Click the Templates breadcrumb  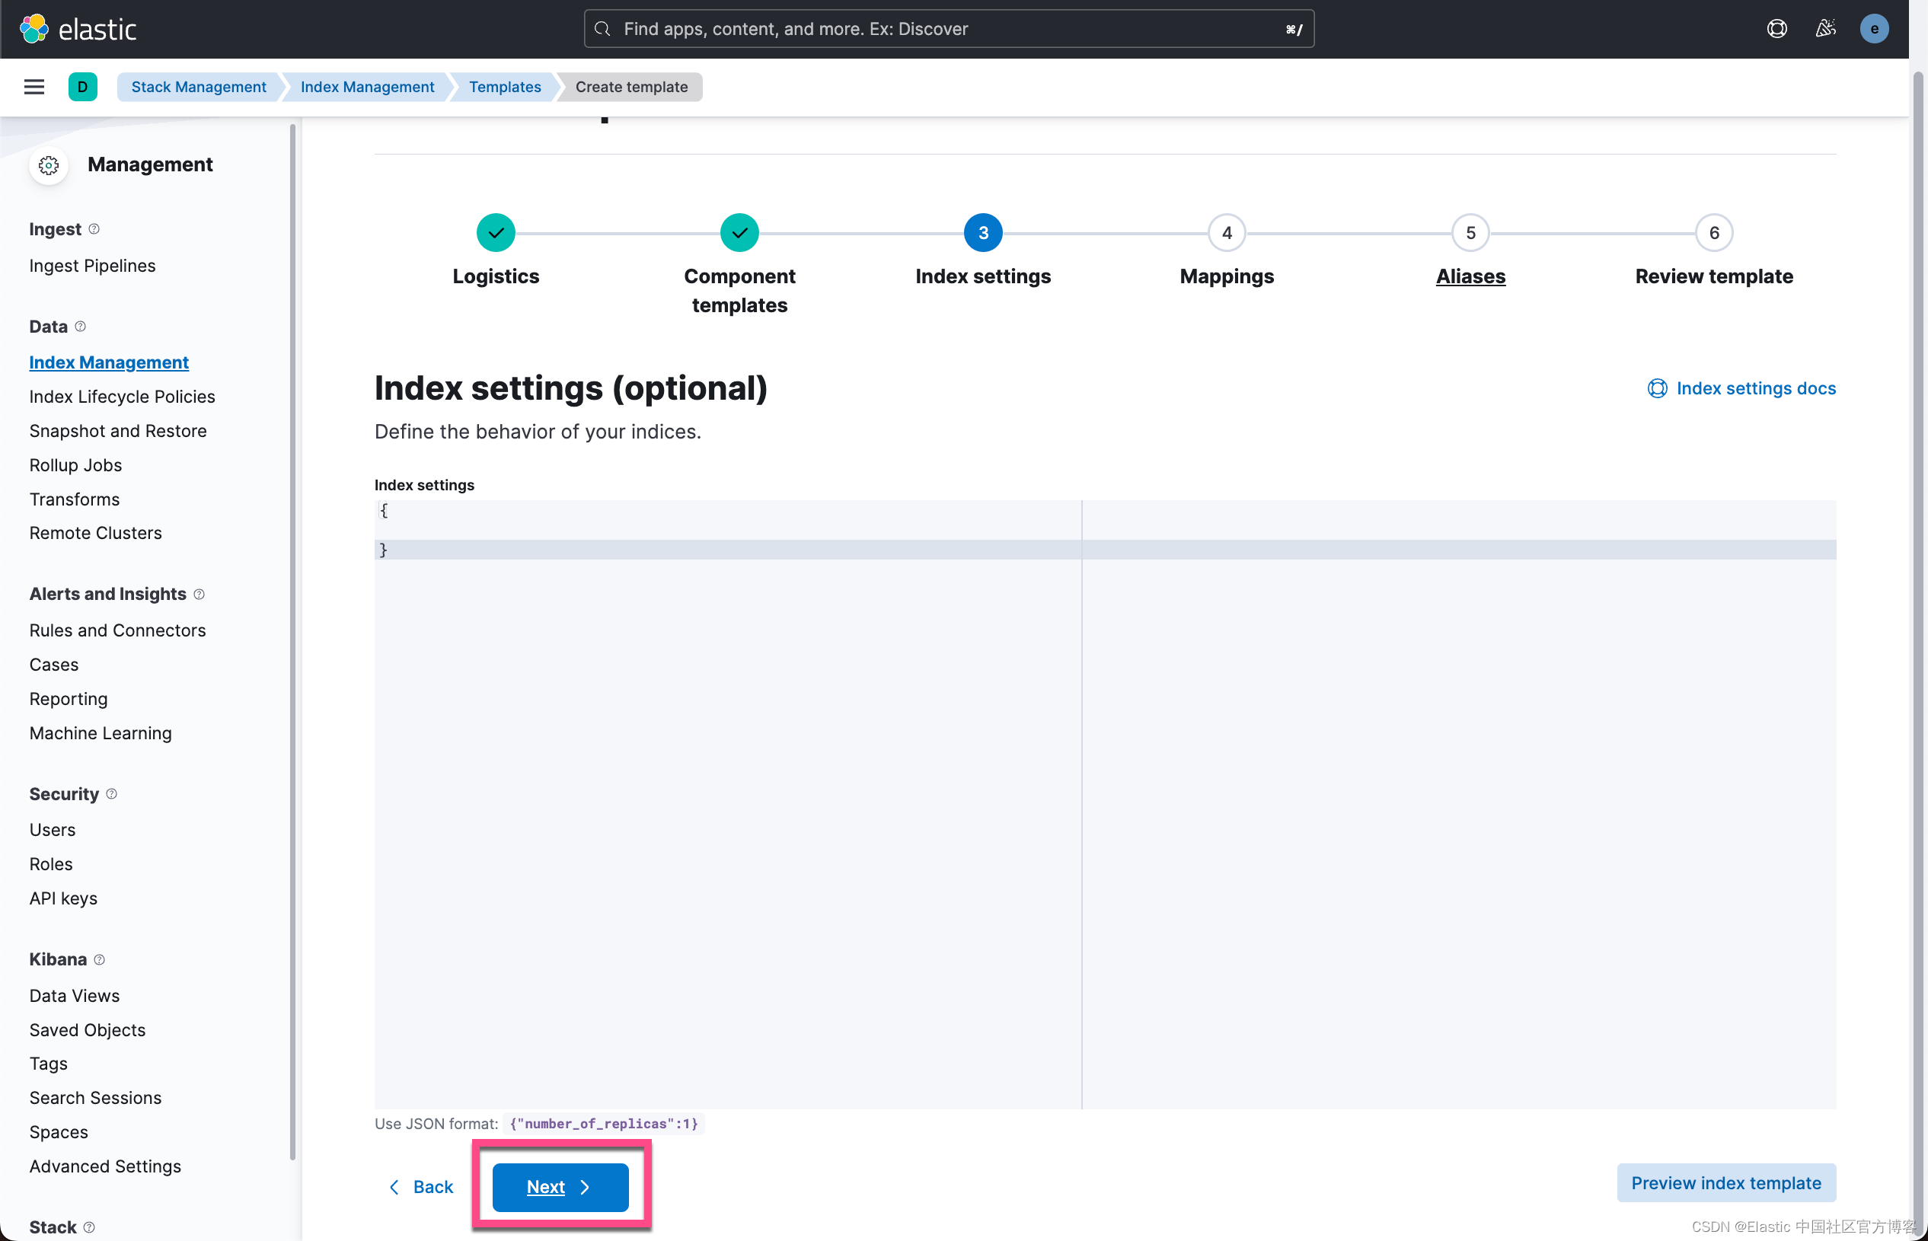pos(505,87)
